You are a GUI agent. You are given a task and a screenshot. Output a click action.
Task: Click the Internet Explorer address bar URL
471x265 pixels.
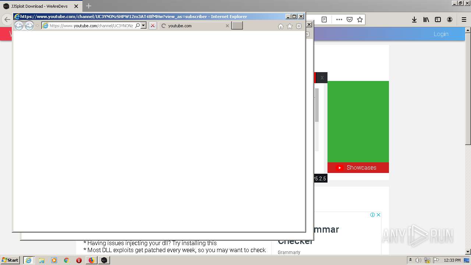tap(91, 26)
